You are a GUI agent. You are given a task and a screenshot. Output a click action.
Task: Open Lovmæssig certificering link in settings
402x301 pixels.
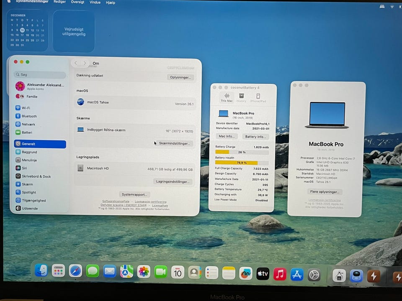click(151, 202)
